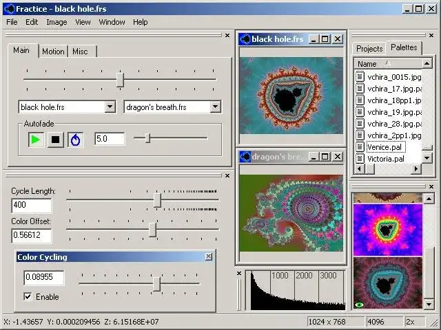The width and height of the screenshot is (441, 330).
Task: Open the dragon's breath.frs dropdown
Action: click(x=215, y=107)
